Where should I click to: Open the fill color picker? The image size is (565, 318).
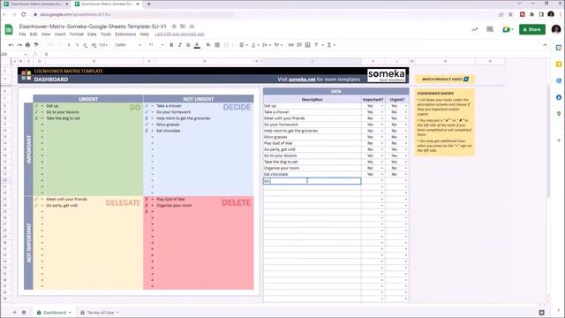click(x=208, y=45)
